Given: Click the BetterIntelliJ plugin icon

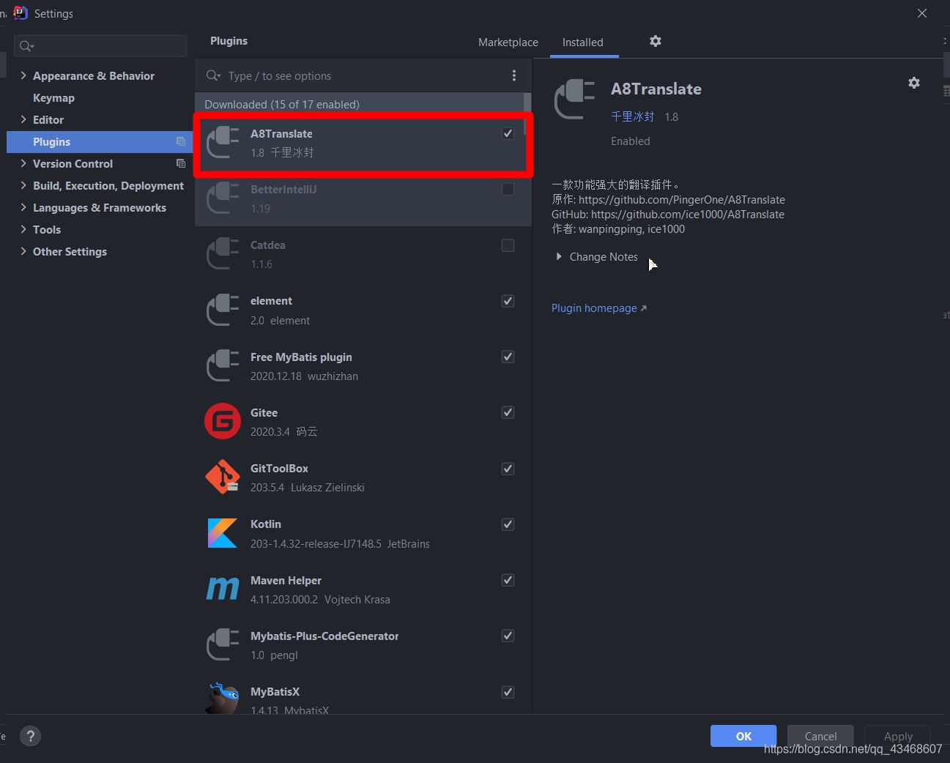Looking at the screenshot, I should coord(223,198).
